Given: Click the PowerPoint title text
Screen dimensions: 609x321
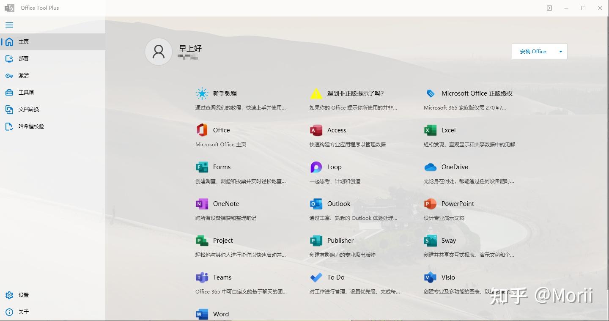Looking at the screenshot, I should click(x=458, y=204).
